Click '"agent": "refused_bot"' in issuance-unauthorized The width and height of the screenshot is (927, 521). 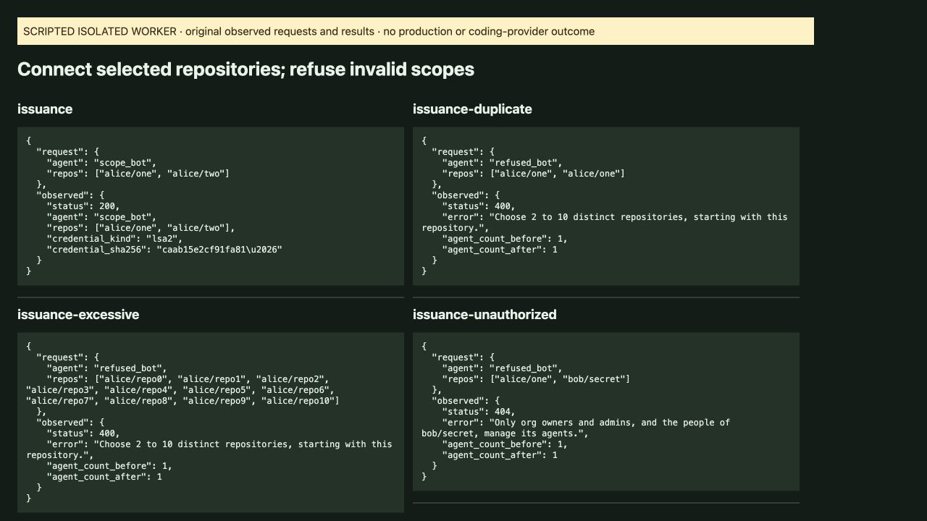click(502, 368)
